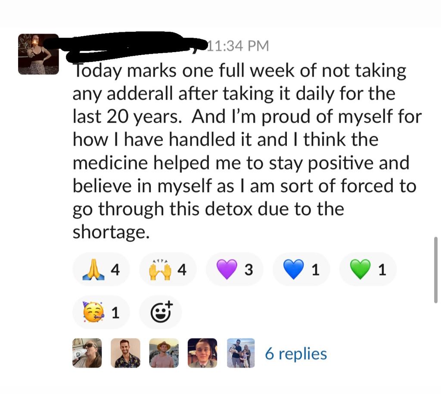Add the green heart reaction
The width and height of the screenshot is (441, 394).
(368, 269)
